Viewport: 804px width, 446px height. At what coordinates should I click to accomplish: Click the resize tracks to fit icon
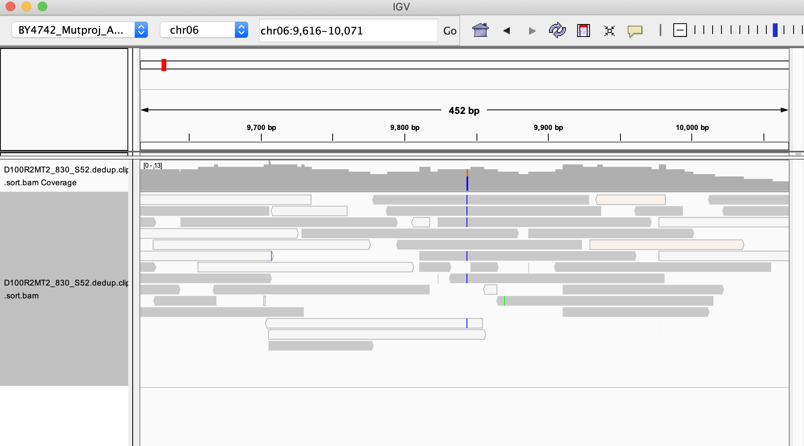609,30
